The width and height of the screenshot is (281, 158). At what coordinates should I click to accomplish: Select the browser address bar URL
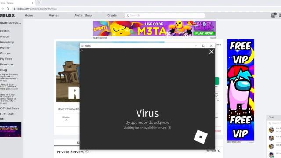coord(37,9)
